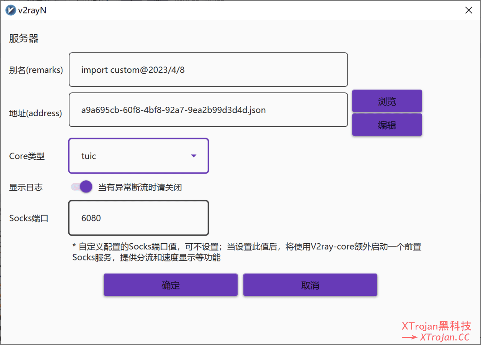Screen dimensions: 481x345
Task: Click the dropdown arrow on Core类型
Action: (194, 156)
